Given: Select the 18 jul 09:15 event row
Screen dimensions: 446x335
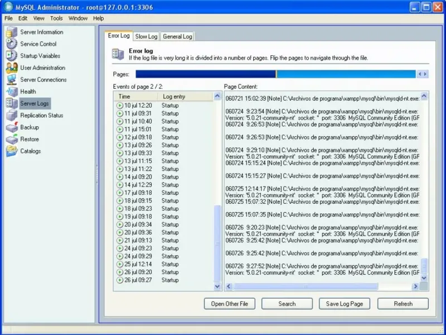Looking at the screenshot, I should (163, 201).
